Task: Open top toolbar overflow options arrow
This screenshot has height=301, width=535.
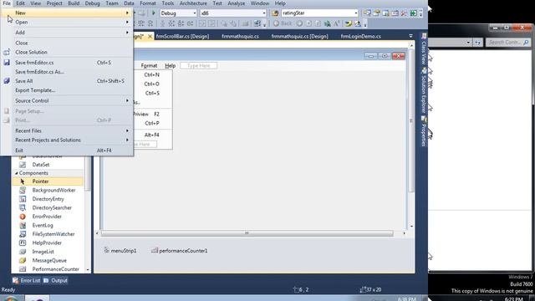Action: (x=420, y=13)
